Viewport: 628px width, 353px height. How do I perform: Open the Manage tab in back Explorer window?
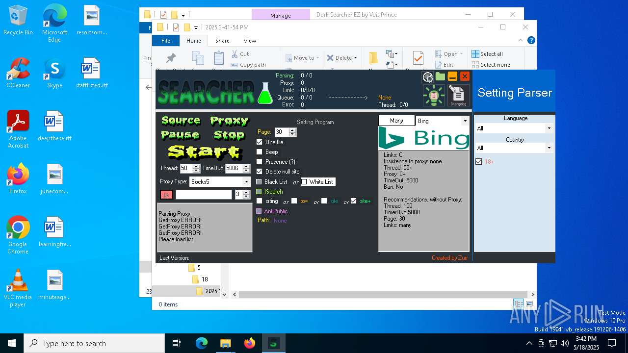tap(281, 15)
